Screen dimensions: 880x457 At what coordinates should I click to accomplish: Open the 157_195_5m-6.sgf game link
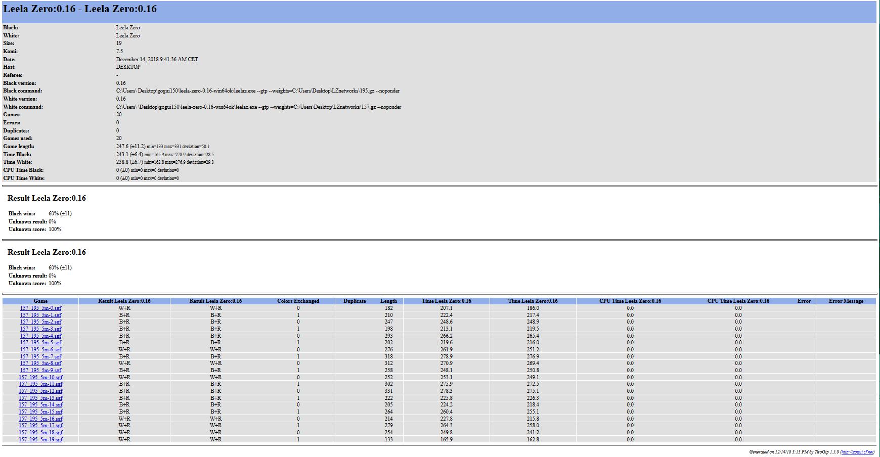click(40, 349)
